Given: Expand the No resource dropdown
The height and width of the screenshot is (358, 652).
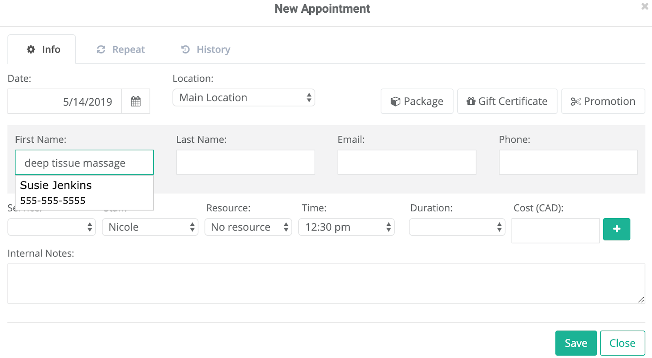Looking at the screenshot, I should [x=248, y=227].
